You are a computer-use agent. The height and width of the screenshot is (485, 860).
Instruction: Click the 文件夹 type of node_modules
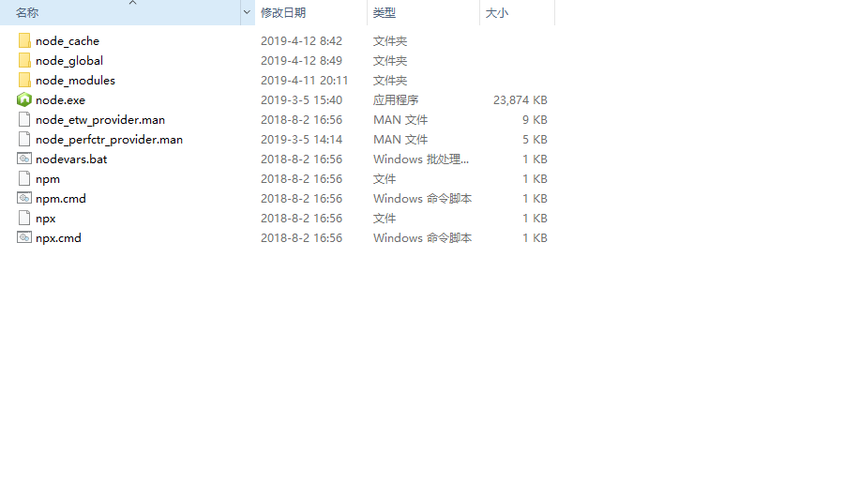pyautogui.click(x=390, y=81)
